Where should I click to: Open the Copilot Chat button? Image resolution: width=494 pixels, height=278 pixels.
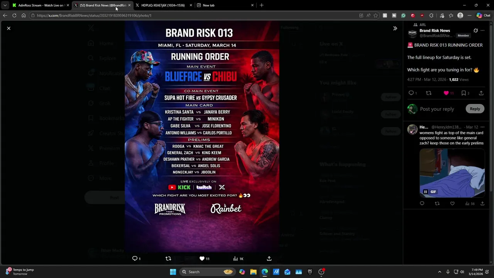tap(483, 15)
